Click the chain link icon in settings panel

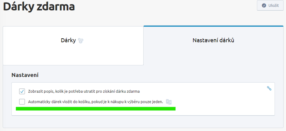click(x=269, y=88)
